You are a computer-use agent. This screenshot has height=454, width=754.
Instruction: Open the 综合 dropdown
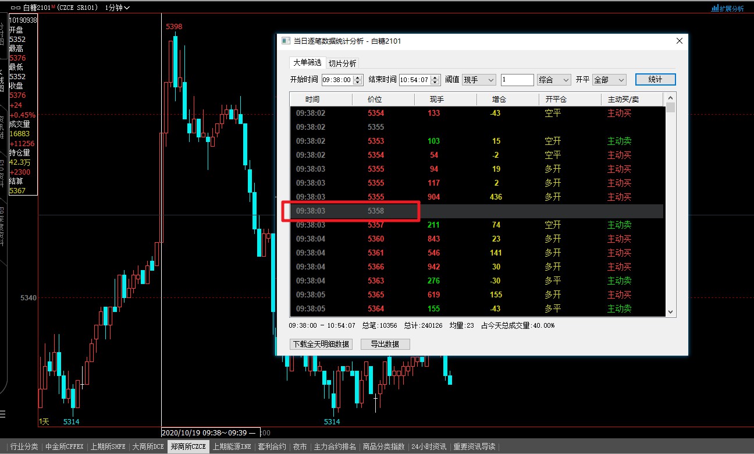coord(554,80)
